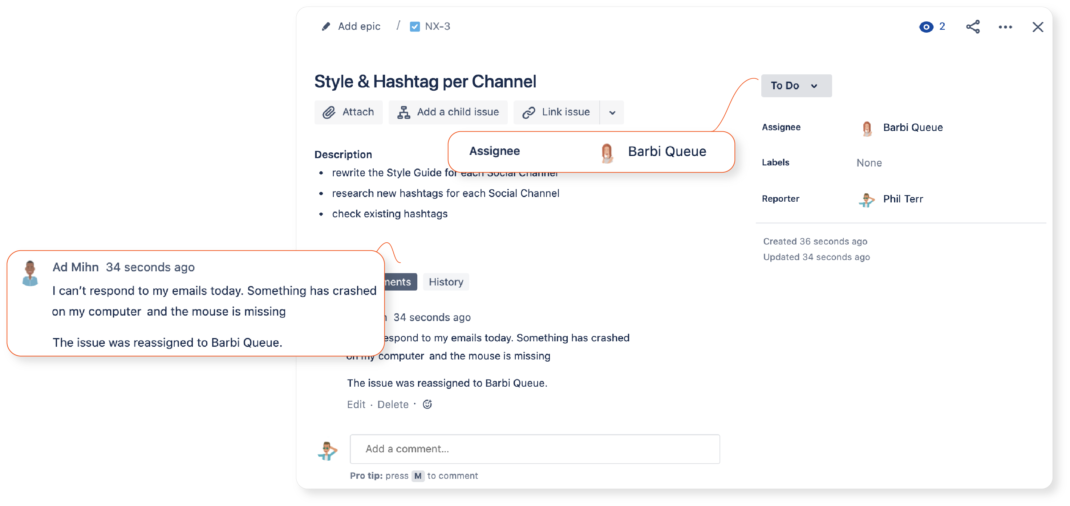Click the Reporter field label
Image resolution: width=1070 pixels, height=506 pixels.
(x=780, y=199)
